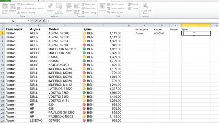Select the price cell 2,399.00
This screenshot has height=123, width=219.
pyautogui.click(x=103, y=53)
